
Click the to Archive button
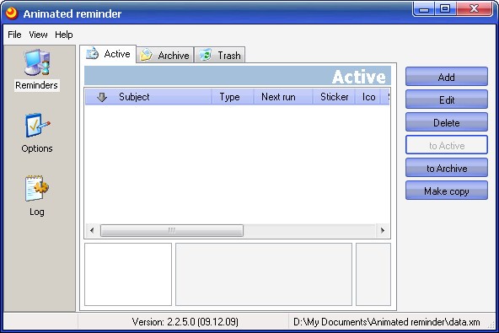[447, 168]
